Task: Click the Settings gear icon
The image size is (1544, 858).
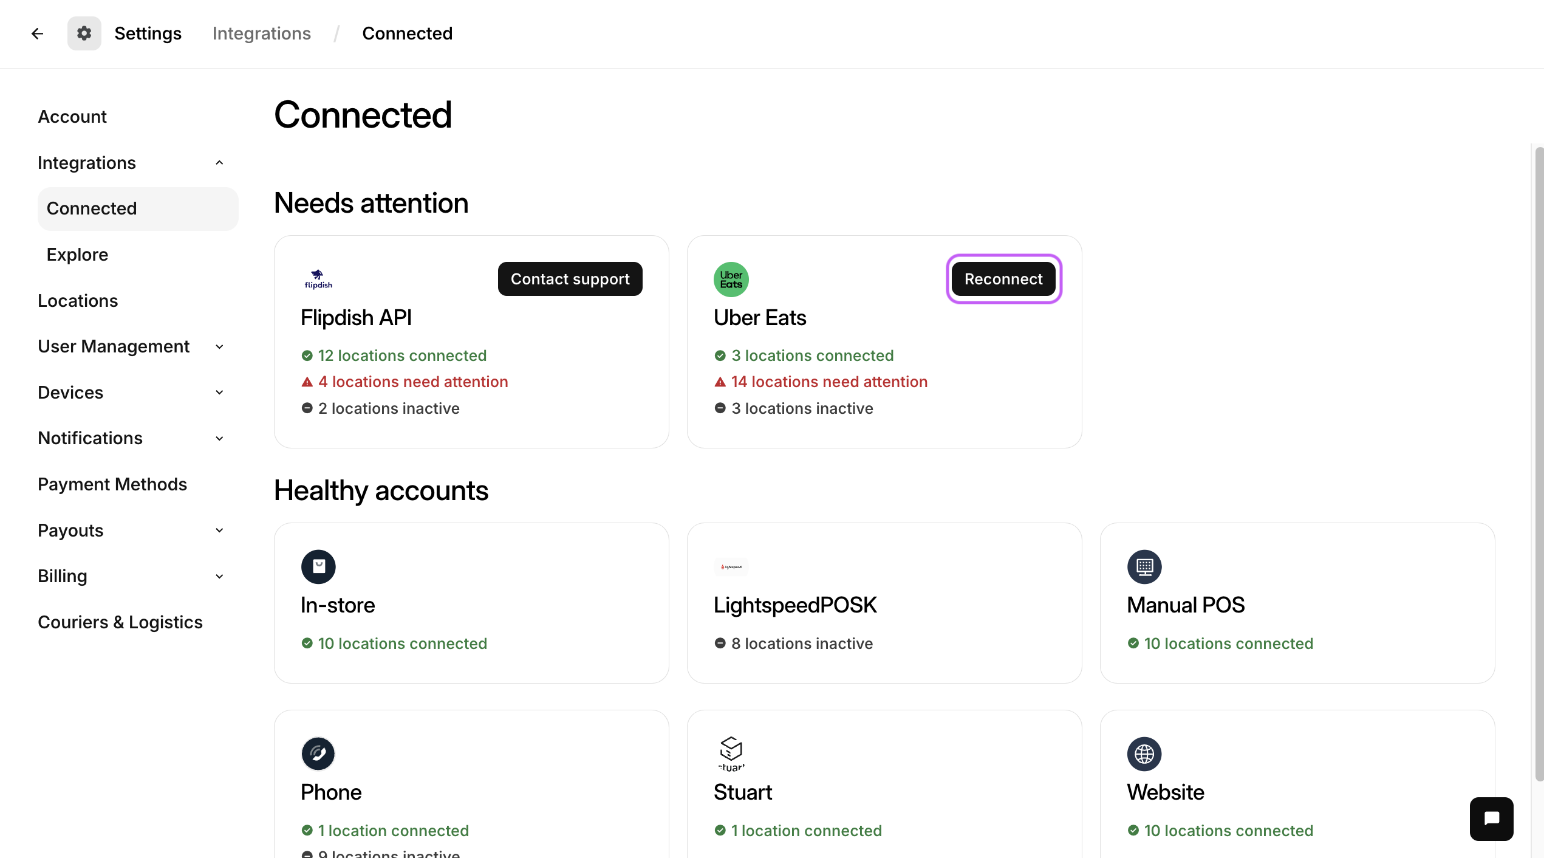Action: tap(84, 33)
